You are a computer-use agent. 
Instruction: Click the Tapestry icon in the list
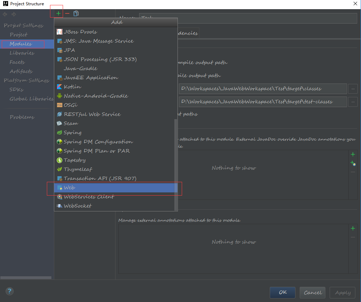(60, 160)
